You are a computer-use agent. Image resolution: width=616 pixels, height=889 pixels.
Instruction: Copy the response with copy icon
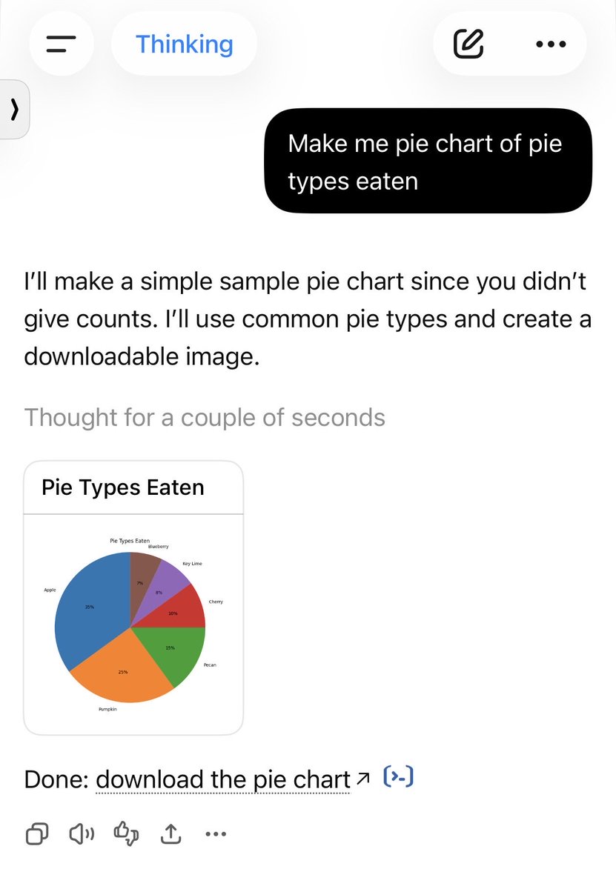pyautogui.click(x=37, y=834)
